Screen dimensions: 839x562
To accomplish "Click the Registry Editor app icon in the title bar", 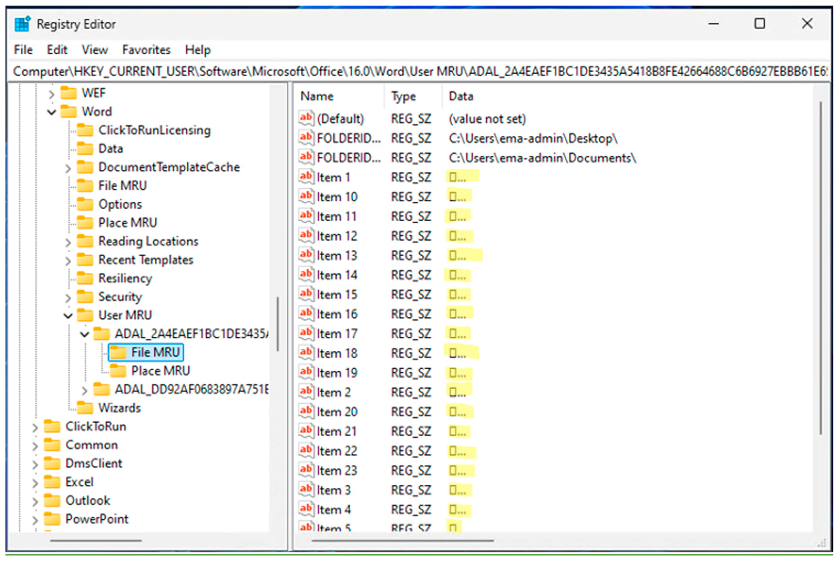I will pos(22,24).
